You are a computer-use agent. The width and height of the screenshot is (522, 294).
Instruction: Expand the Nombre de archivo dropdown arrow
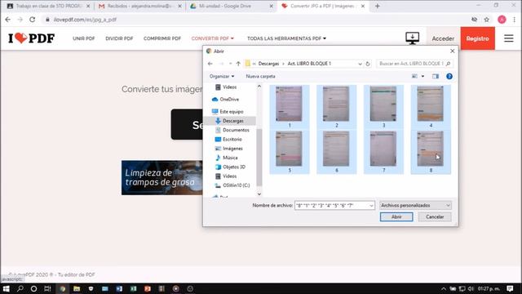point(371,206)
